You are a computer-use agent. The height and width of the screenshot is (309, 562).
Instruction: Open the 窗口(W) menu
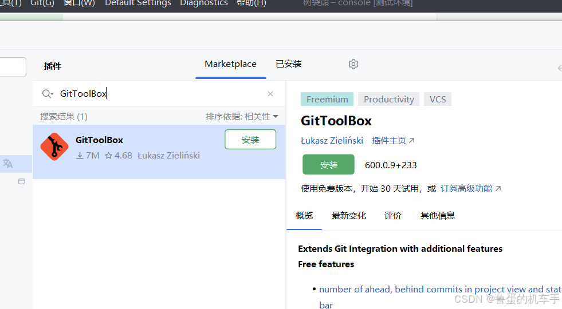click(x=79, y=3)
